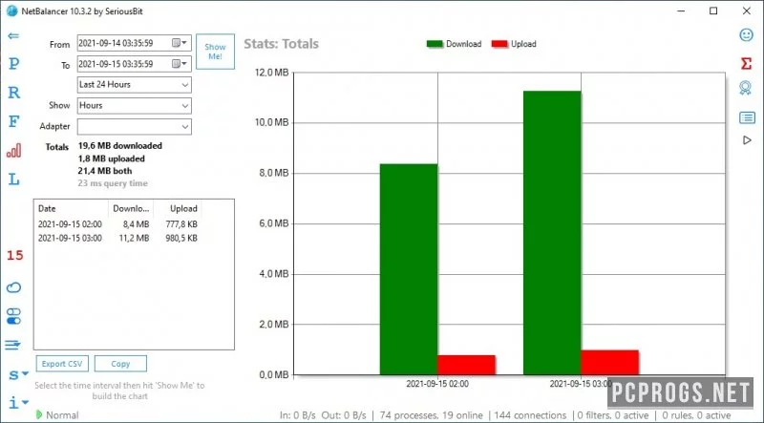
Task: Click the Date column header
Action: 71,208
